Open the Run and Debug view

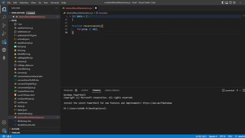click(x=4, y=33)
